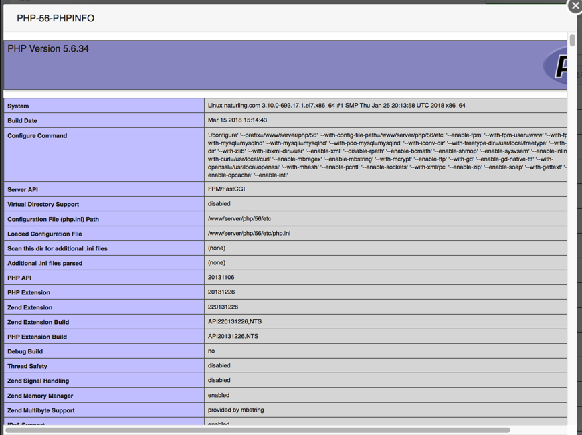The image size is (582, 435).
Task: Click the /www/server/php/56/etc path value
Action: (x=239, y=219)
